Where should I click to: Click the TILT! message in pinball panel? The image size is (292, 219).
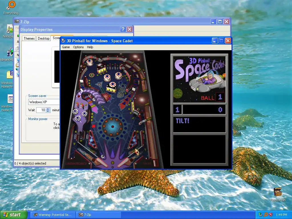coord(182,121)
